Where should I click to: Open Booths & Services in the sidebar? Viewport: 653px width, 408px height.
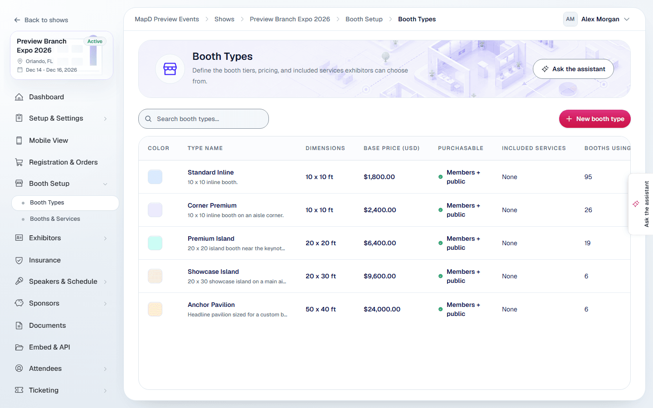65,219
